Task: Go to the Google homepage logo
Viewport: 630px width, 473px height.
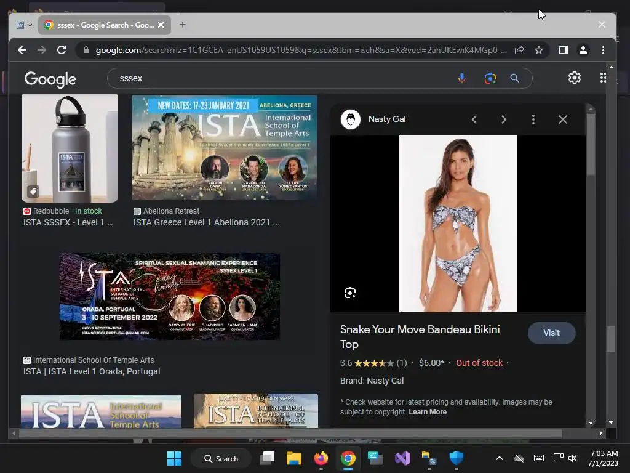Action: (x=50, y=79)
